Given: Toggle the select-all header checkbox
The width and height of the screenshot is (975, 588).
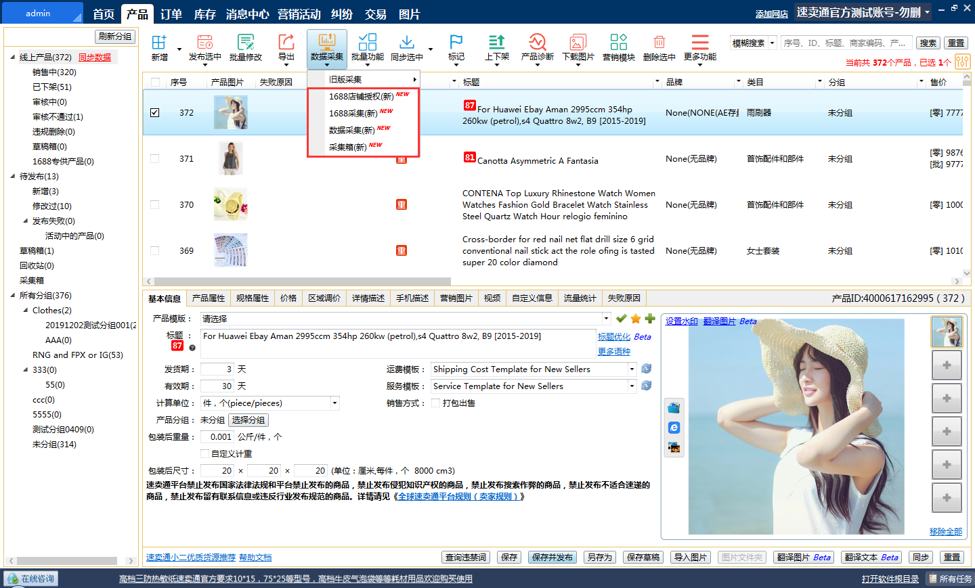Looking at the screenshot, I should click(156, 82).
